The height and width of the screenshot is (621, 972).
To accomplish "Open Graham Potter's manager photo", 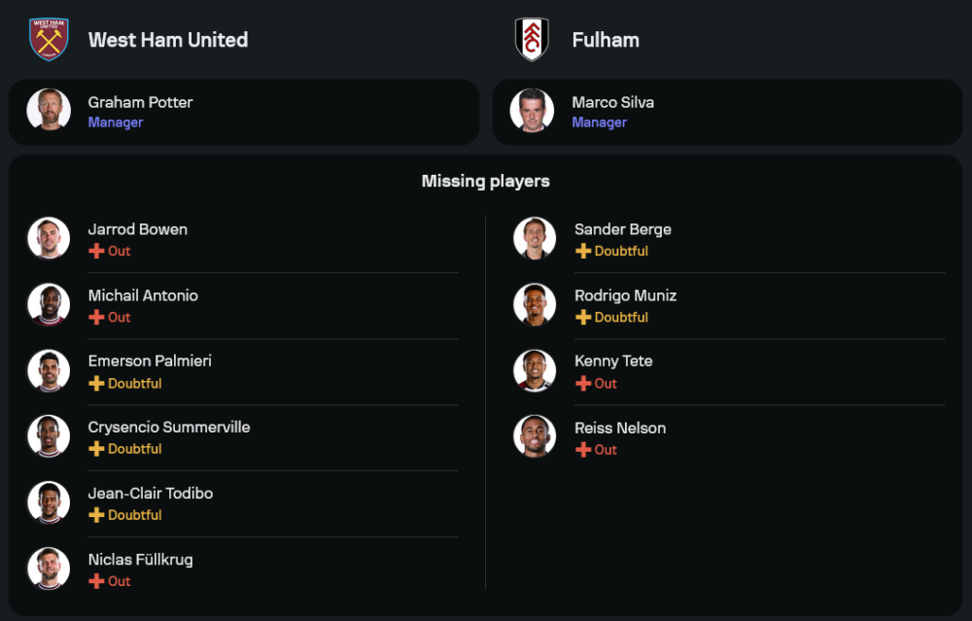I will [x=49, y=111].
